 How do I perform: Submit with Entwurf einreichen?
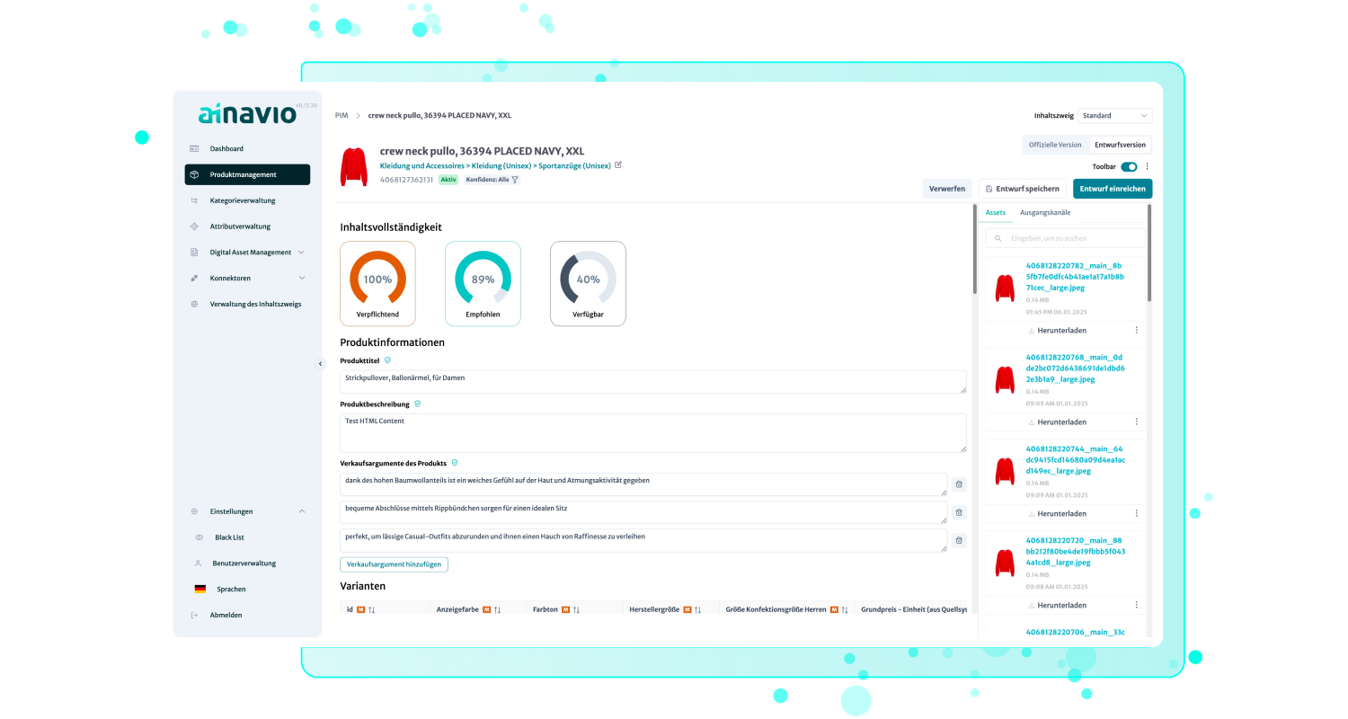[x=1113, y=189]
